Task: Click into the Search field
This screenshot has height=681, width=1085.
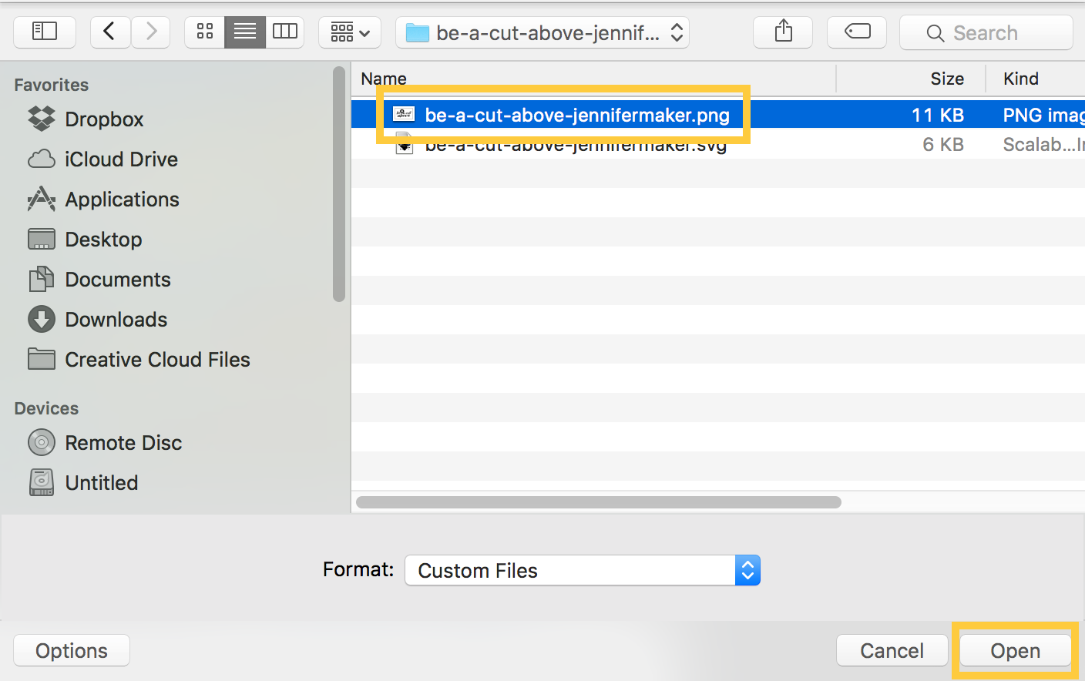Action: (x=986, y=32)
